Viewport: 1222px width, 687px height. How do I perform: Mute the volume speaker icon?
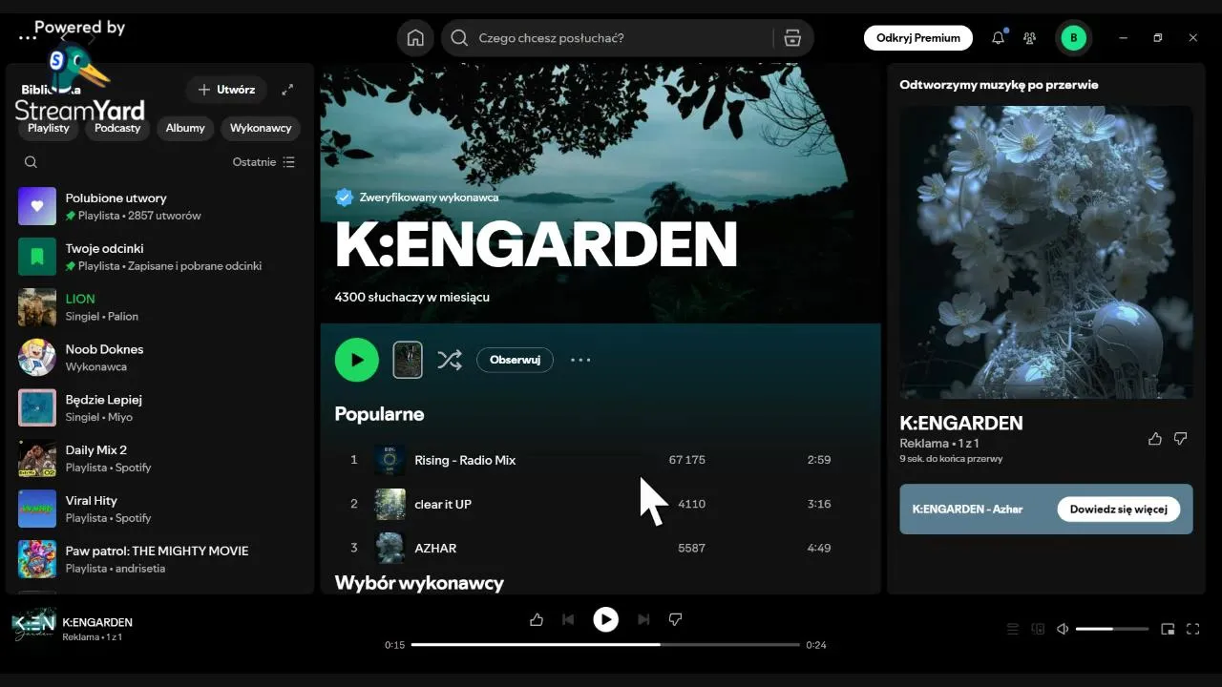point(1063,629)
